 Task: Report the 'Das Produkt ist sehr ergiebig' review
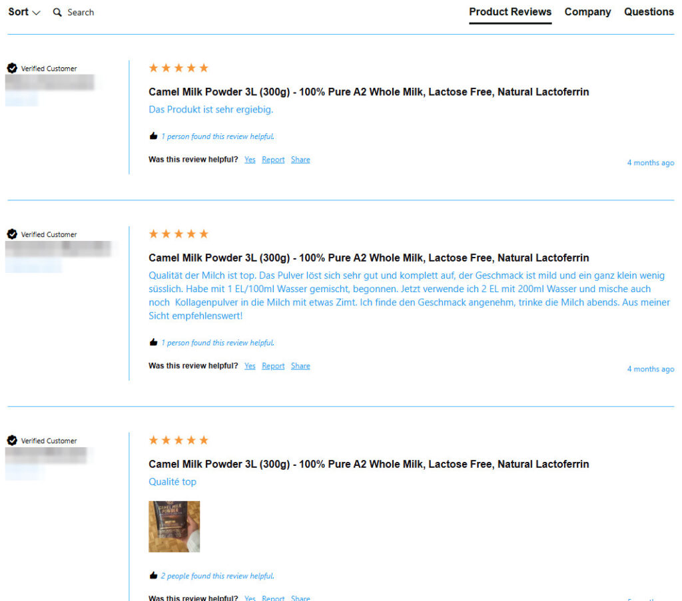273,160
